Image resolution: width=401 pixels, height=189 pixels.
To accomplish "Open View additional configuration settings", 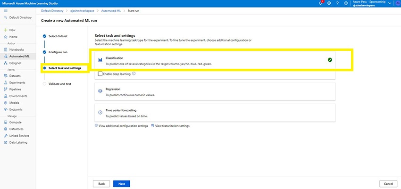I will [121, 126].
